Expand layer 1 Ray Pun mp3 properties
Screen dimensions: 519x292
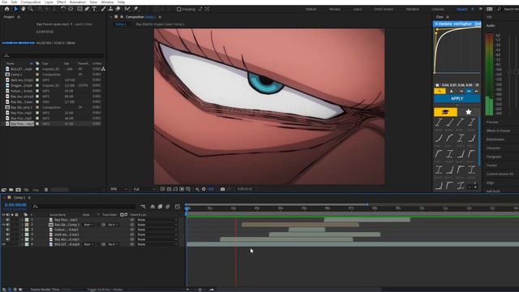tap(23, 220)
